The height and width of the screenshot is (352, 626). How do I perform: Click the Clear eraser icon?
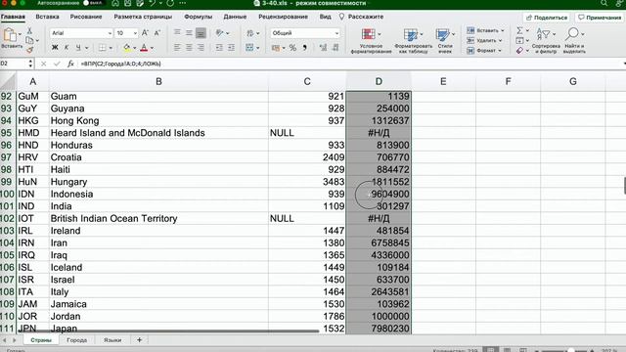click(519, 50)
